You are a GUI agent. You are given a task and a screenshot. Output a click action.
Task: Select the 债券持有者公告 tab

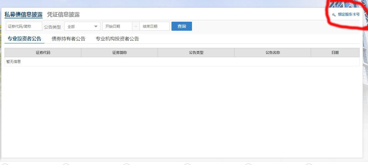click(68, 39)
